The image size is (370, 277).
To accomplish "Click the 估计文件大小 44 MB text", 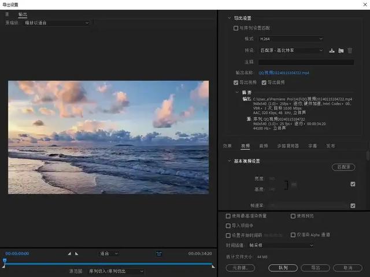I will [247, 257].
